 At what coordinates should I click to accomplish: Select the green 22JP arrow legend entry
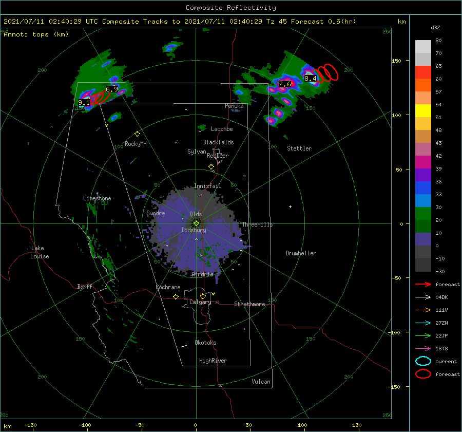pos(423,335)
